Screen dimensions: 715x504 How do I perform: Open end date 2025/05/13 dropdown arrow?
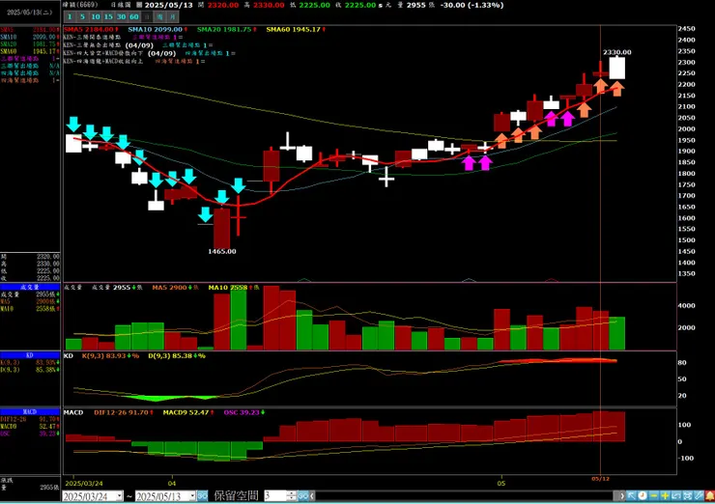[192, 496]
